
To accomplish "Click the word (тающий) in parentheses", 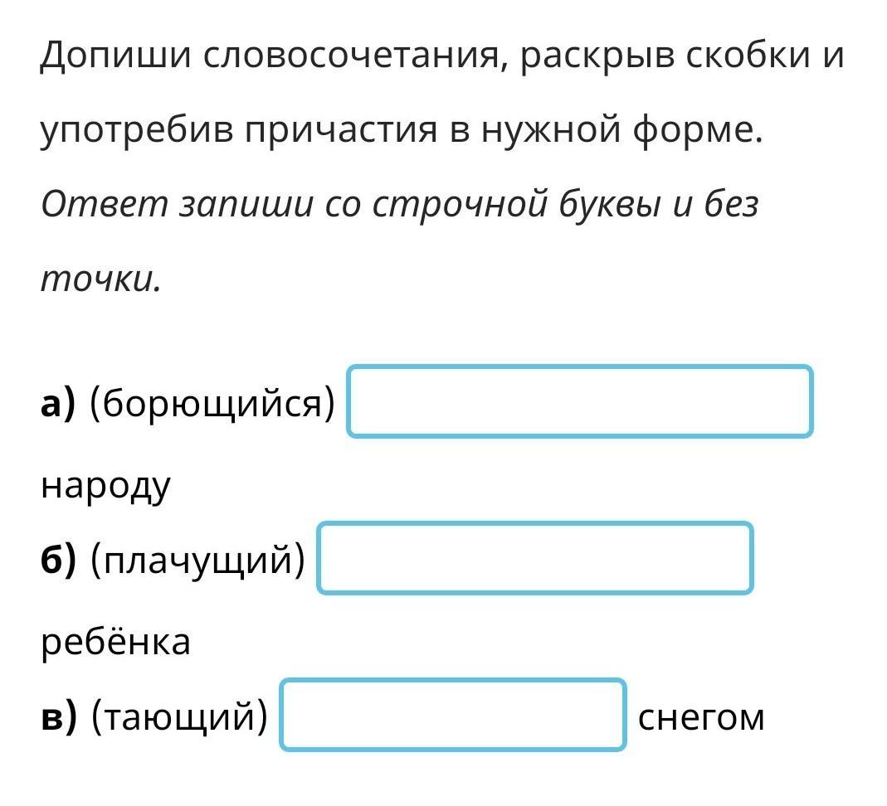I will coord(179,717).
